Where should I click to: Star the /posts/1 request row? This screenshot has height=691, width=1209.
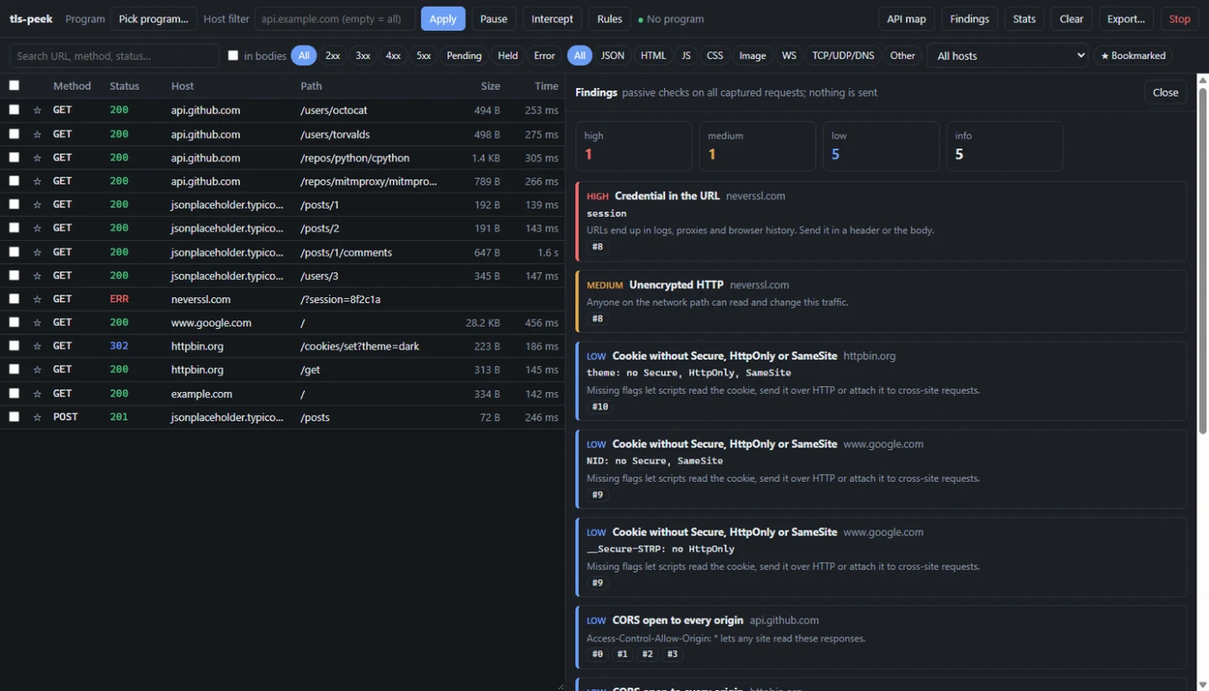pos(37,205)
